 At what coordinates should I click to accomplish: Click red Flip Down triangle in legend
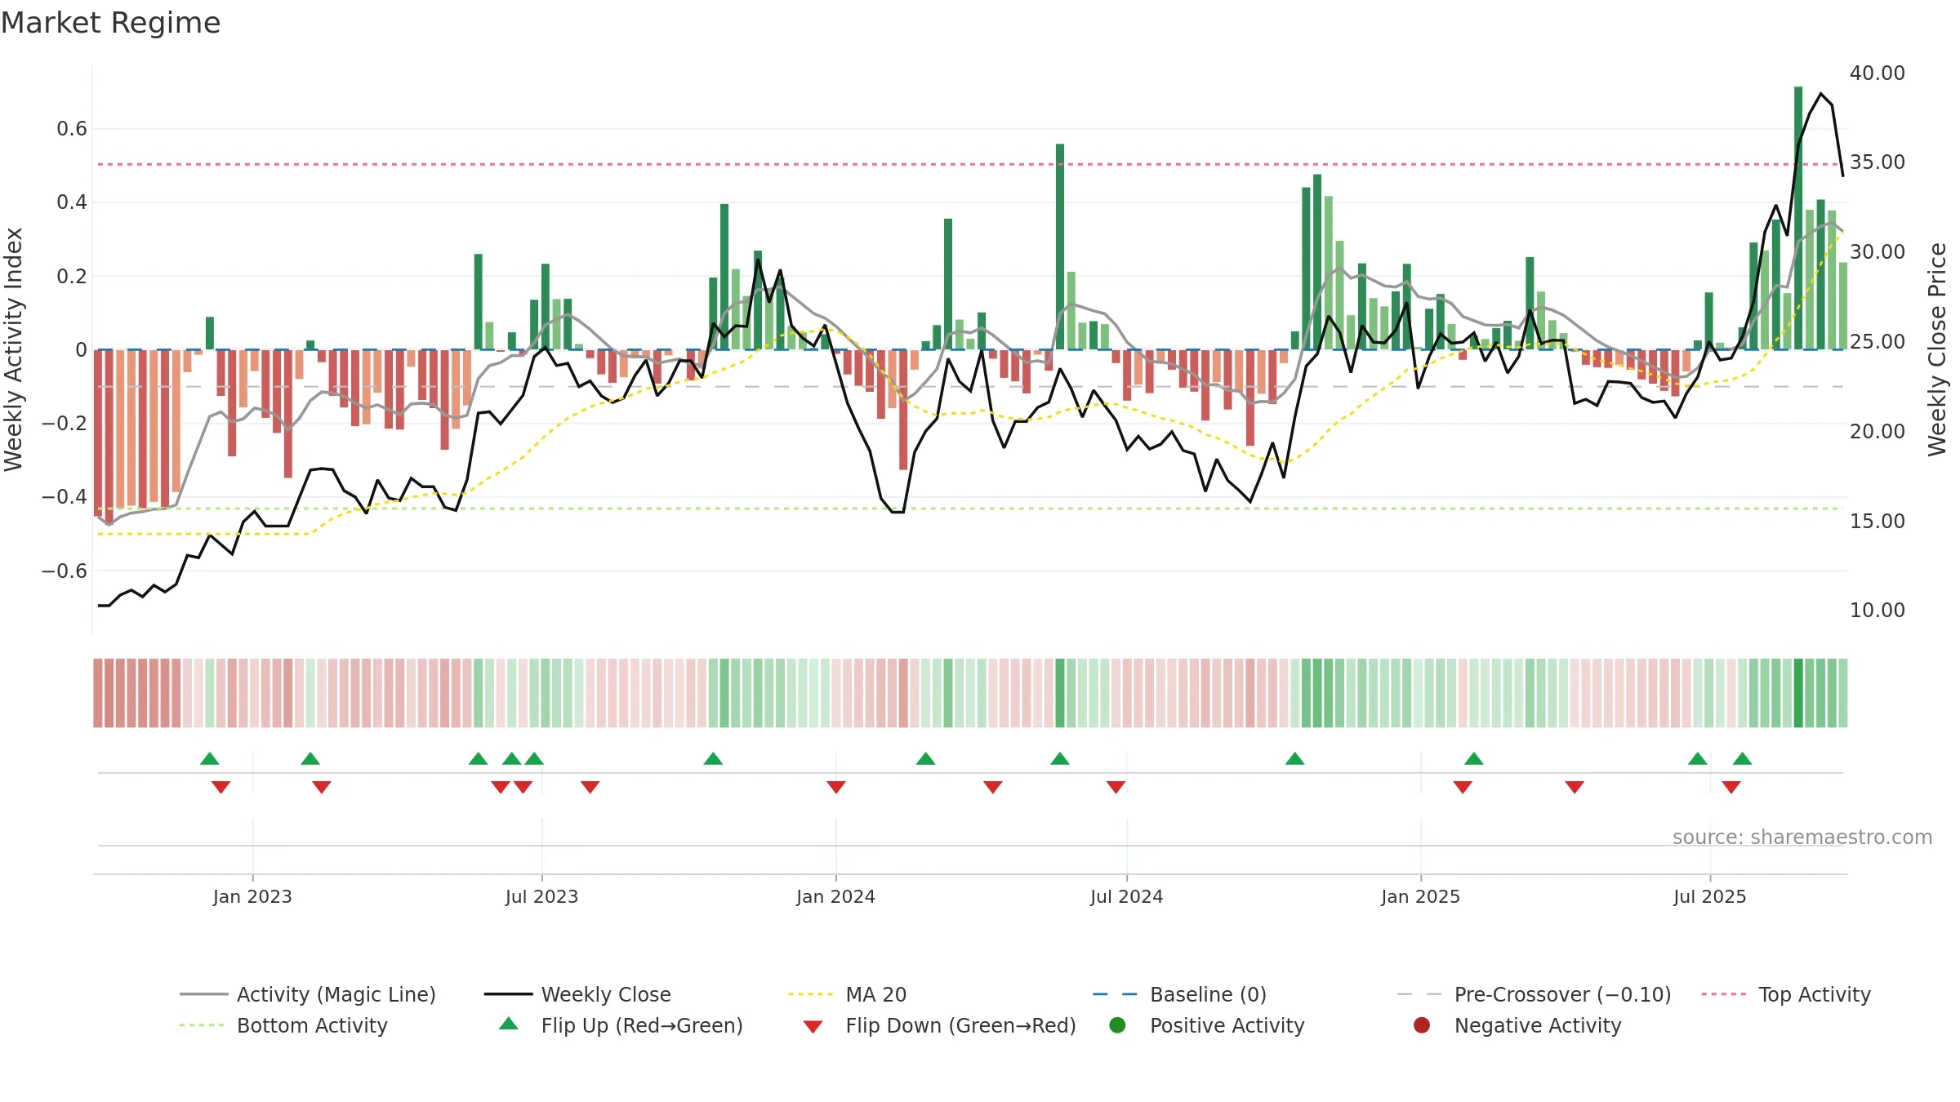point(813,1027)
